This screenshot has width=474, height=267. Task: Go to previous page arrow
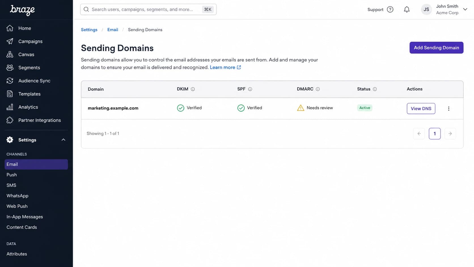419,134
